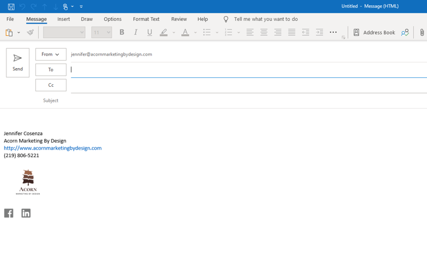Expand highlight color options arrow
The height and width of the screenshot is (253, 427).
tap(174, 32)
